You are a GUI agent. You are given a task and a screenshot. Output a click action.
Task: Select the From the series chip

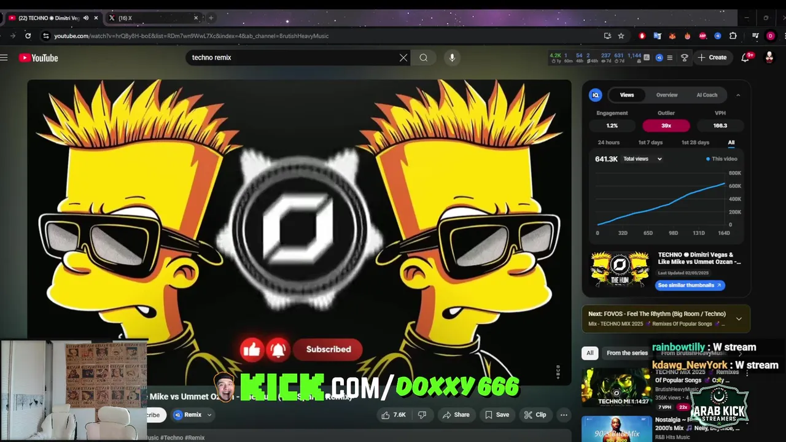(627, 353)
